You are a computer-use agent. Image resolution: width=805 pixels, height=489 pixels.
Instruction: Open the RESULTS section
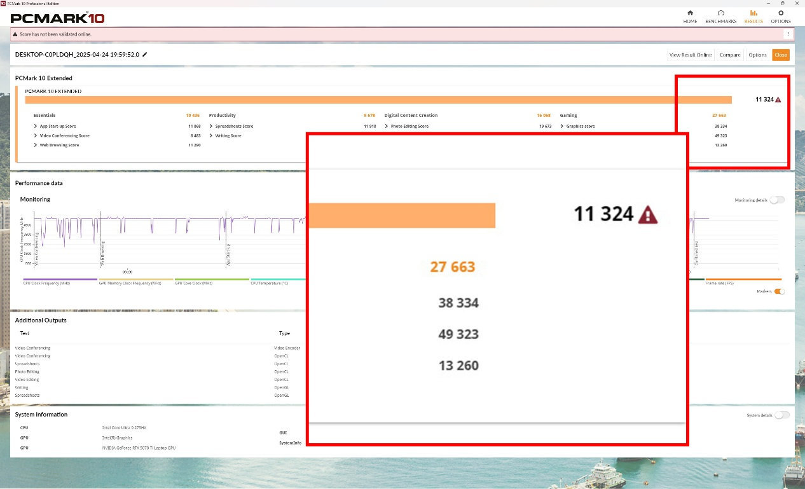753,17
